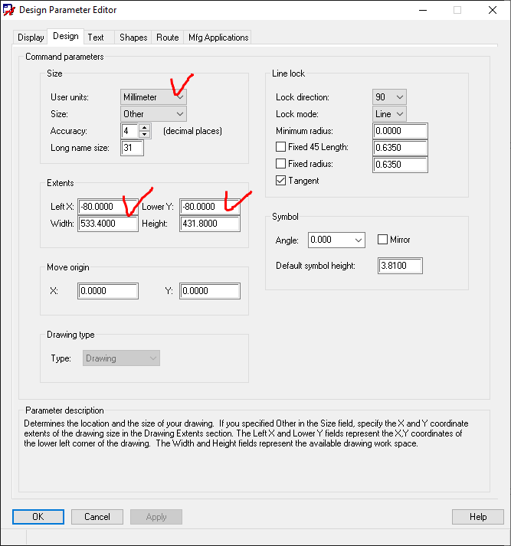The width and height of the screenshot is (511, 546).
Task: Minimize the Design Parameter Editor window
Action: (423, 10)
